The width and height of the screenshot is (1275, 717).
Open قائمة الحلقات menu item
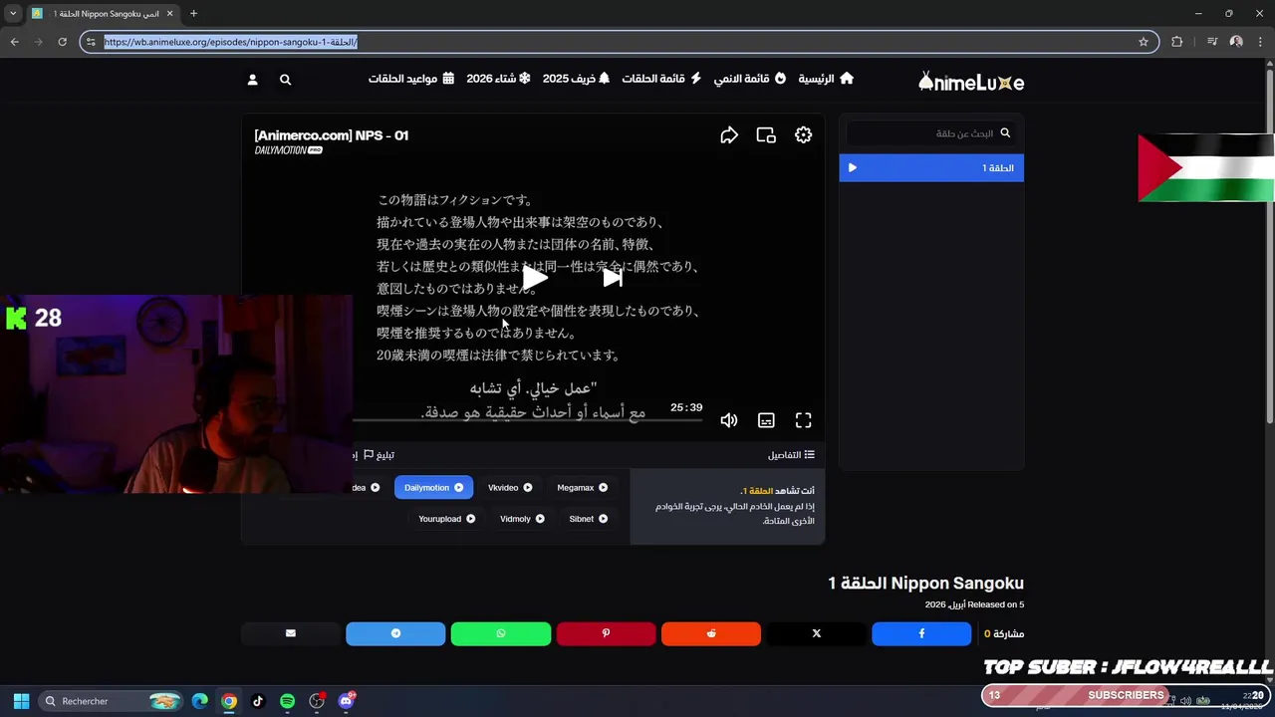[661, 79]
